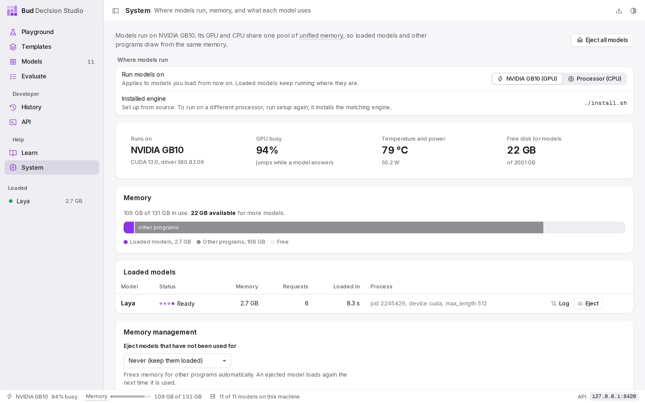The image size is (645, 403).
Task: Click the Bud Decision Studio logo icon
Action: pos(12,11)
